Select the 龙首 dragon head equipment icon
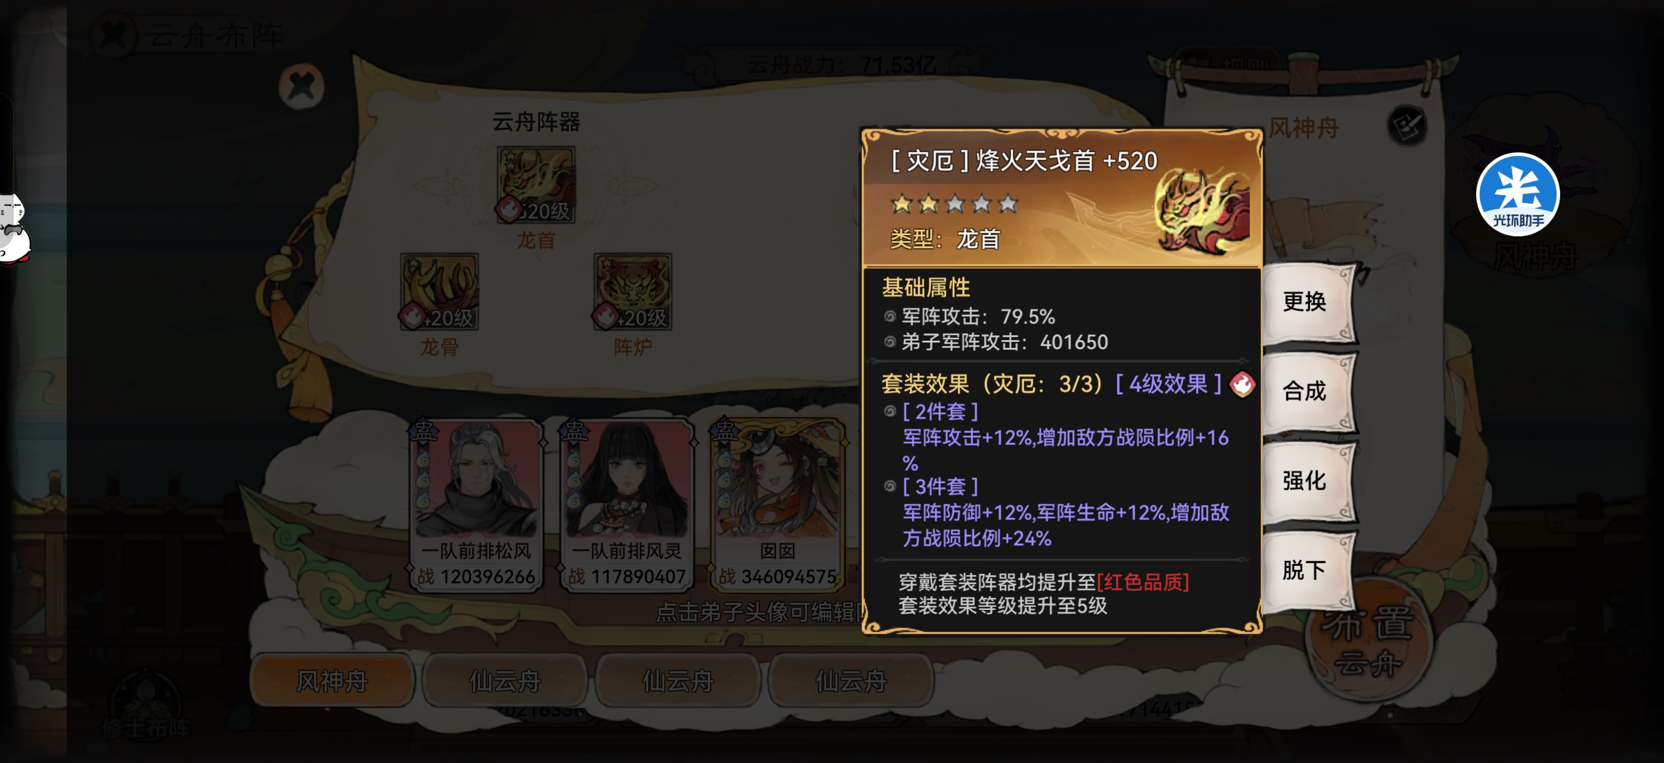Screen dimensions: 1664x763 (x=535, y=185)
